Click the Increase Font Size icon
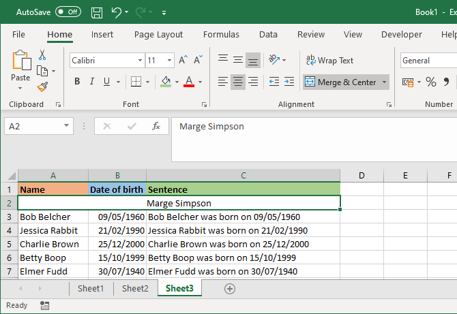 click(x=183, y=60)
